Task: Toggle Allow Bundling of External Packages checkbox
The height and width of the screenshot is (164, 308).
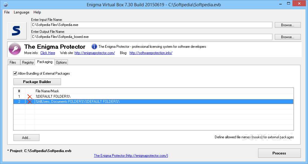Action: click(15, 73)
